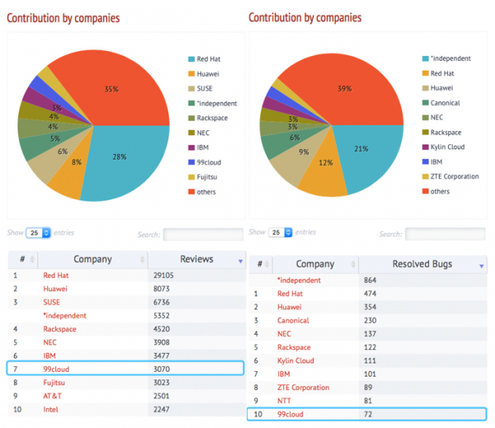Open NEC link in Reviews table
Image resolution: width=495 pixels, height=428 pixels.
[x=49, y=342]
